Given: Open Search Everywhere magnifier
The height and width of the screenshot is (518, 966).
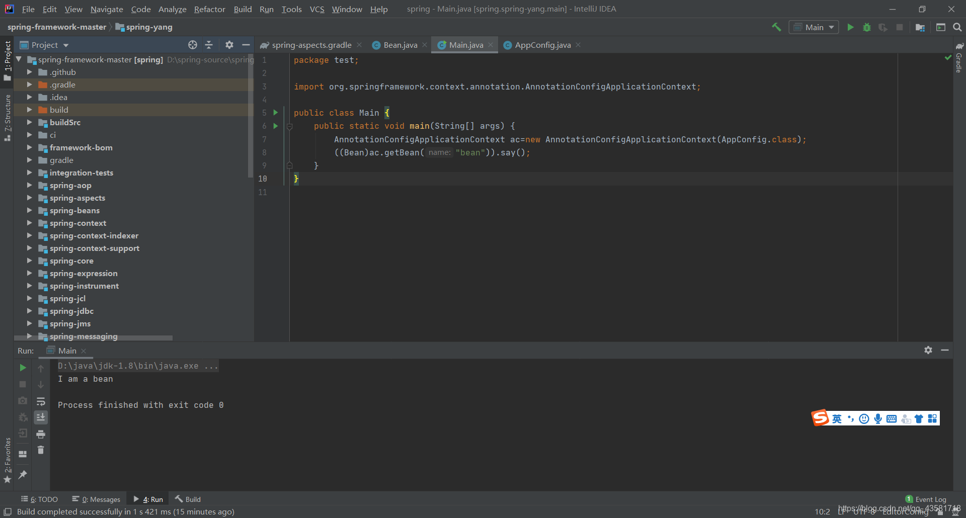Looking at the screenshot, I should (957, 27).
